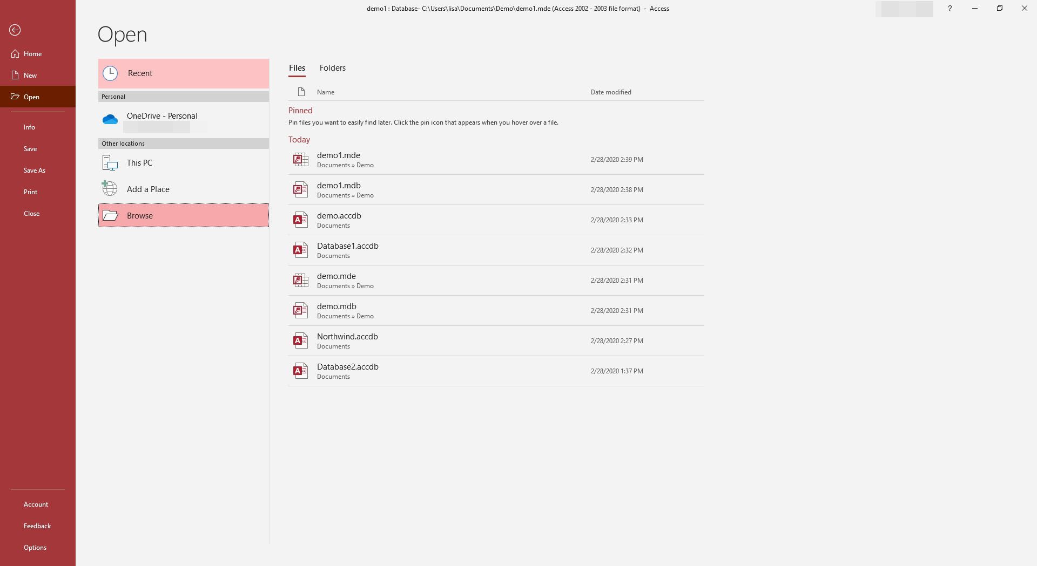This screenshot has height=566, width=1037.
Task: Click the OneDrive cloud icon
Action: pyautogui.click(x=110, y=119)
